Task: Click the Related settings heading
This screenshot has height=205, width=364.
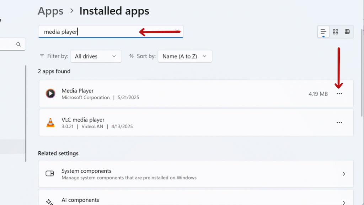Action: (58, 153)
